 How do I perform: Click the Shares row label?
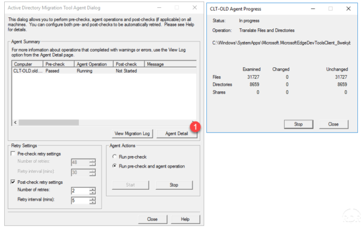pyautogui.click(x=219, y=92)
